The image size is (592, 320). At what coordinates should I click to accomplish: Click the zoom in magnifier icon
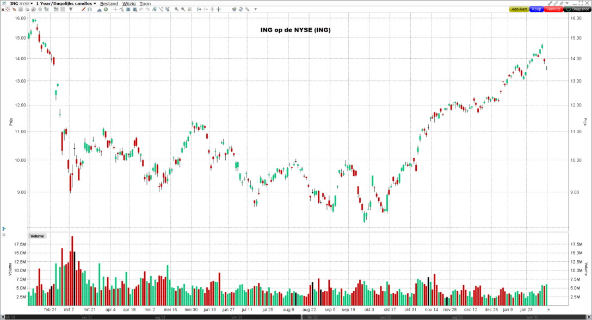pyautogui.click(x=176, y=9)
